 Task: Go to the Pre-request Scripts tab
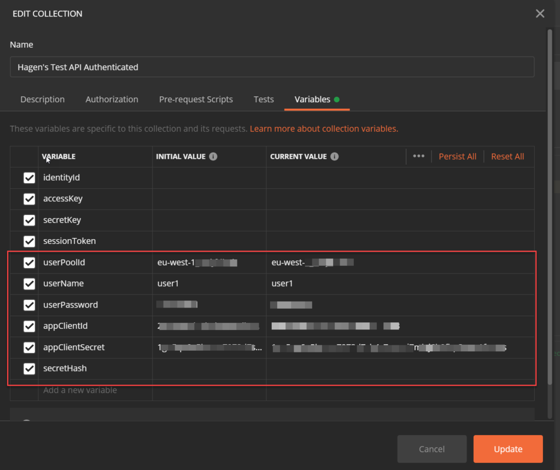coord(196,100)
